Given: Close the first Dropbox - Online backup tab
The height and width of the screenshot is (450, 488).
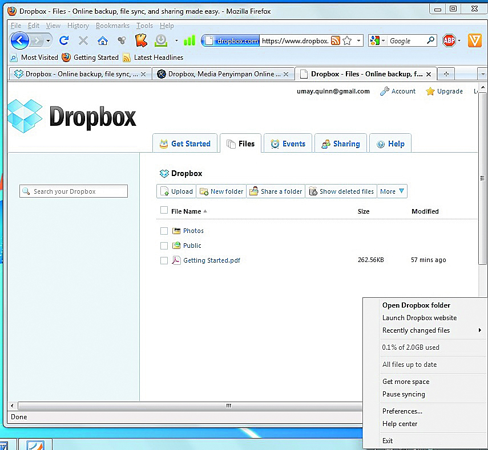Looking at the screenshot, I should pyautogui.click(x=143, y=74).
